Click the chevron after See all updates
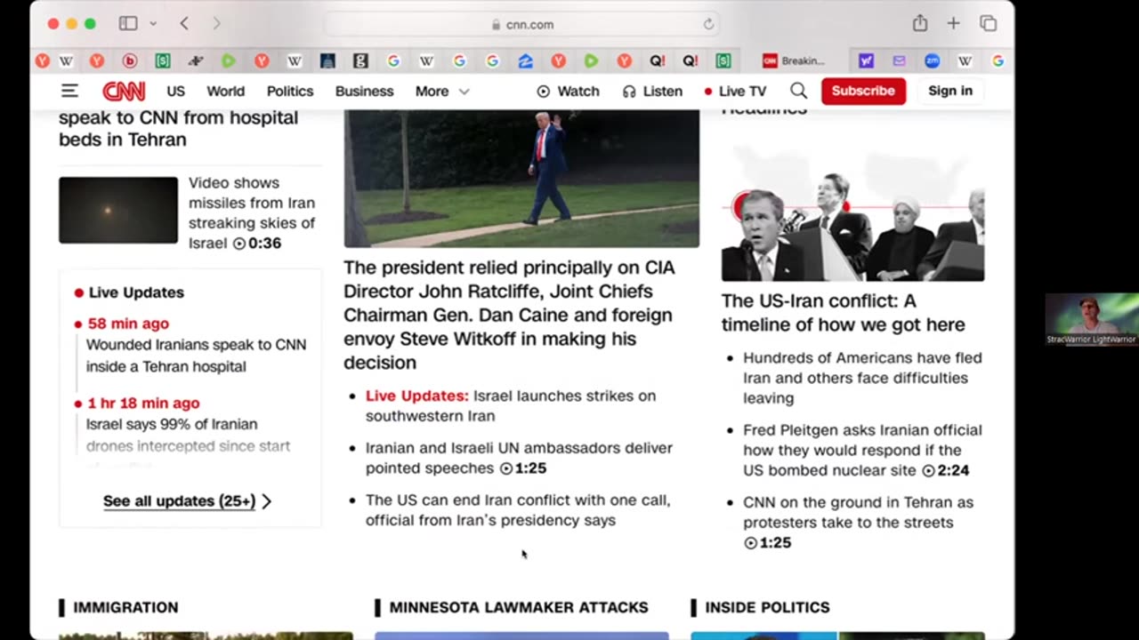The image size is (1139, 640). tap(266, 501)
